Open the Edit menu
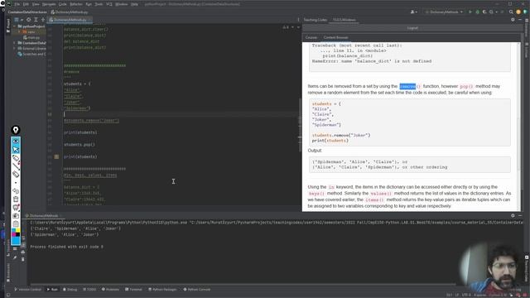 [26, 4]
